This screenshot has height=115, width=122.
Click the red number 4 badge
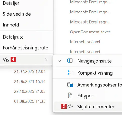click(13, 59)
